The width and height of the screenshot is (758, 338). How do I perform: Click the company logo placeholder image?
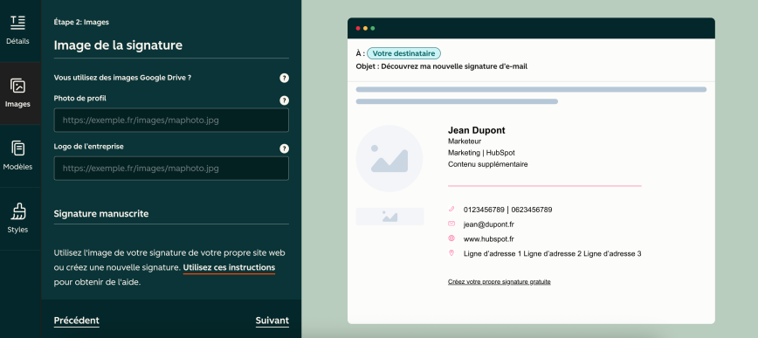[x=389, y=216]
